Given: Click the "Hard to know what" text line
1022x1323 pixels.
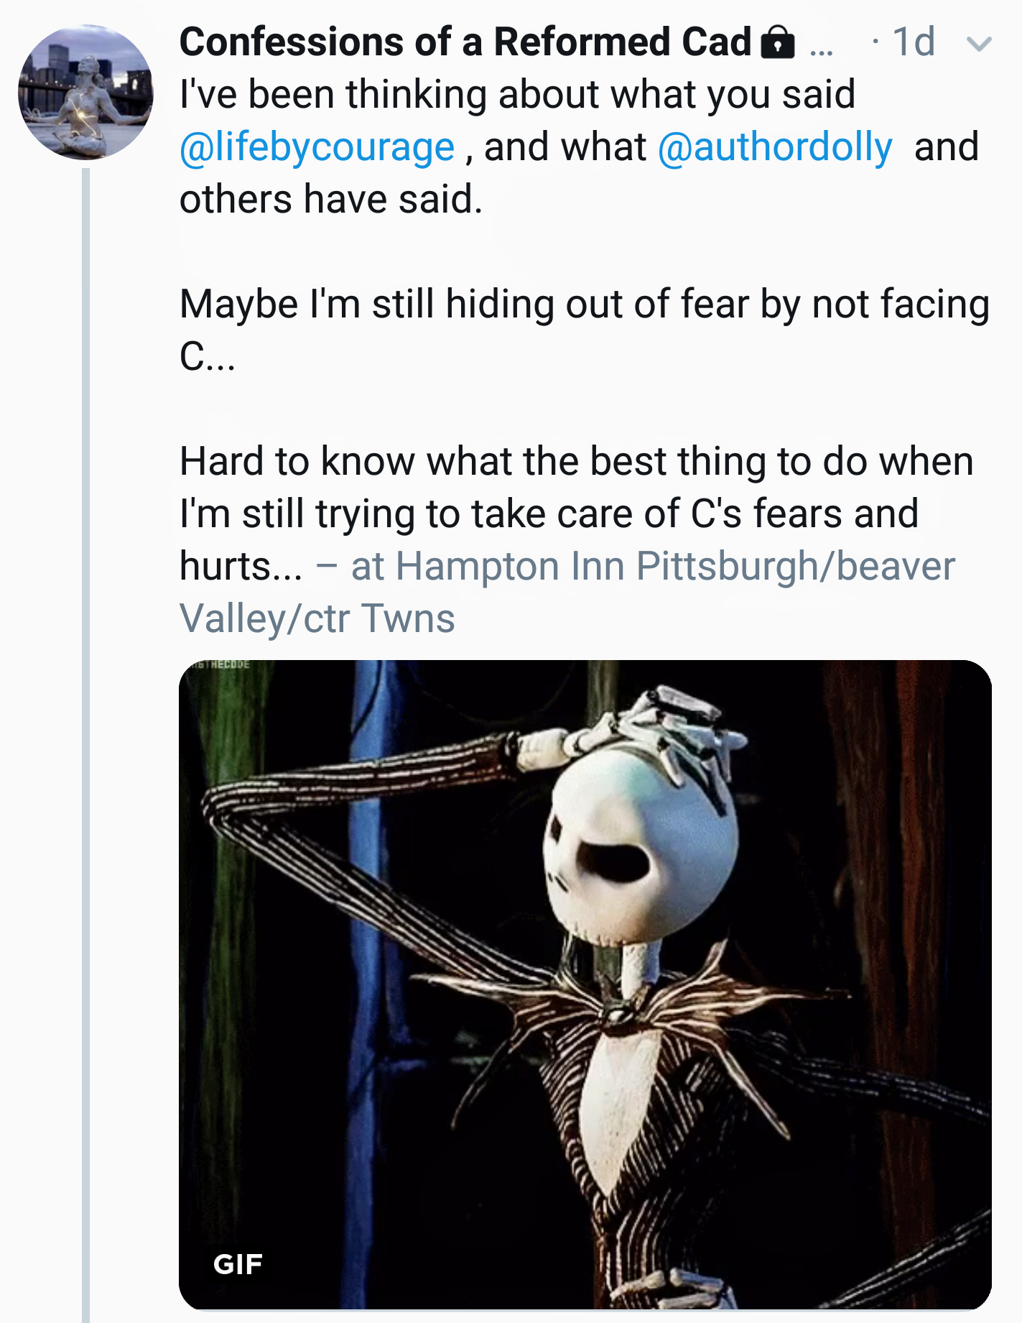Looking at the screenshot, I should pyautogui.click(x=576, y=461).
